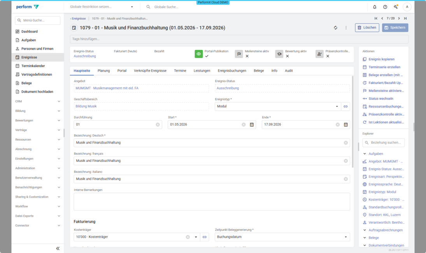Open the Ereignisbuchungen tab
This screenshot has width=426, height=253.
pyautogui.click(x=232, y=71)
